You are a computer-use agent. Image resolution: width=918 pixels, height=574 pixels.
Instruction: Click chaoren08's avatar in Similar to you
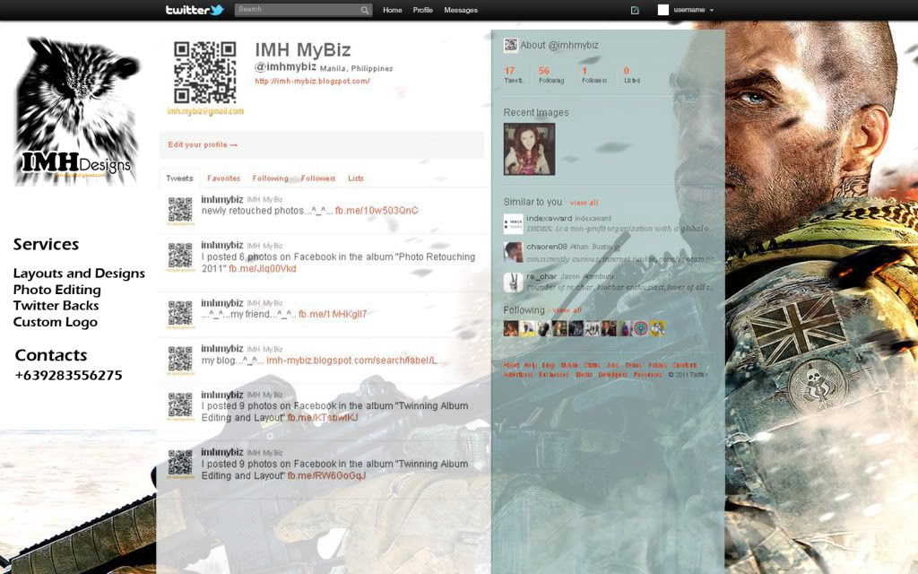pos(513,252)
